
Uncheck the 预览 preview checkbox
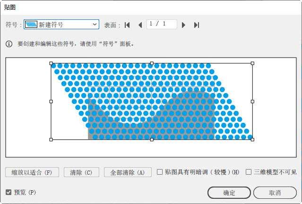[9, 192]
